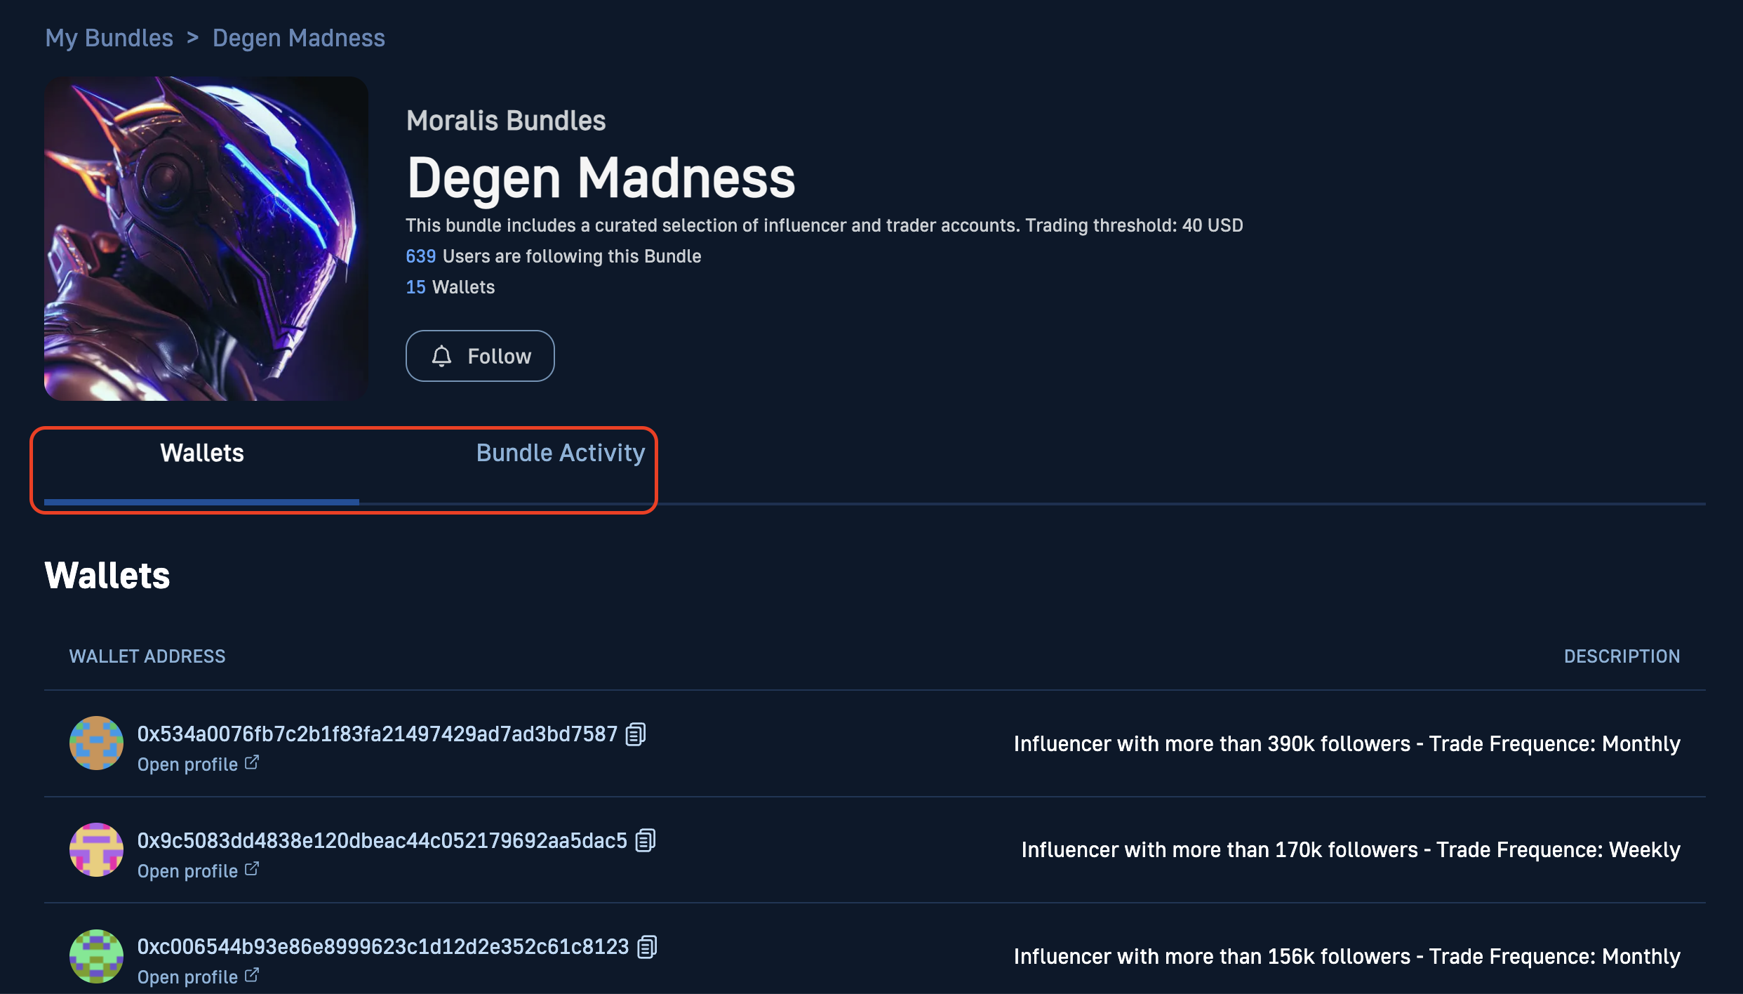Image resolution: width=1743 pixels, height=994 pixels.
Task: Click the Degen Madness title heading
Action: (601, 178)
